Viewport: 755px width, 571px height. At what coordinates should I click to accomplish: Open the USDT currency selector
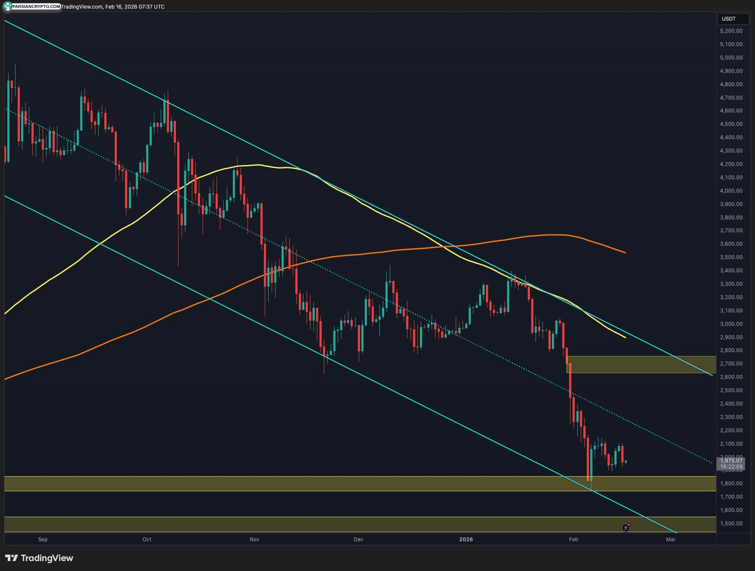click(732, 19)
